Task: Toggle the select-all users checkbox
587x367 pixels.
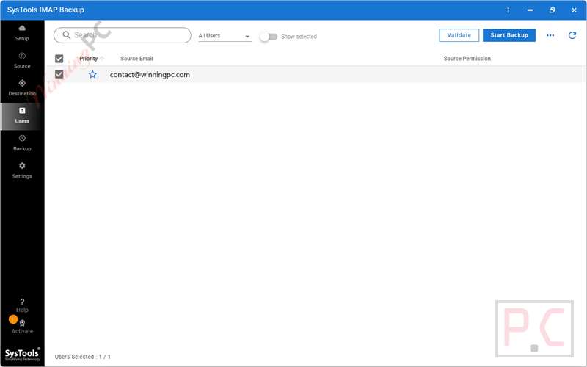Action: pyautogui.click(x=59, y=59)
